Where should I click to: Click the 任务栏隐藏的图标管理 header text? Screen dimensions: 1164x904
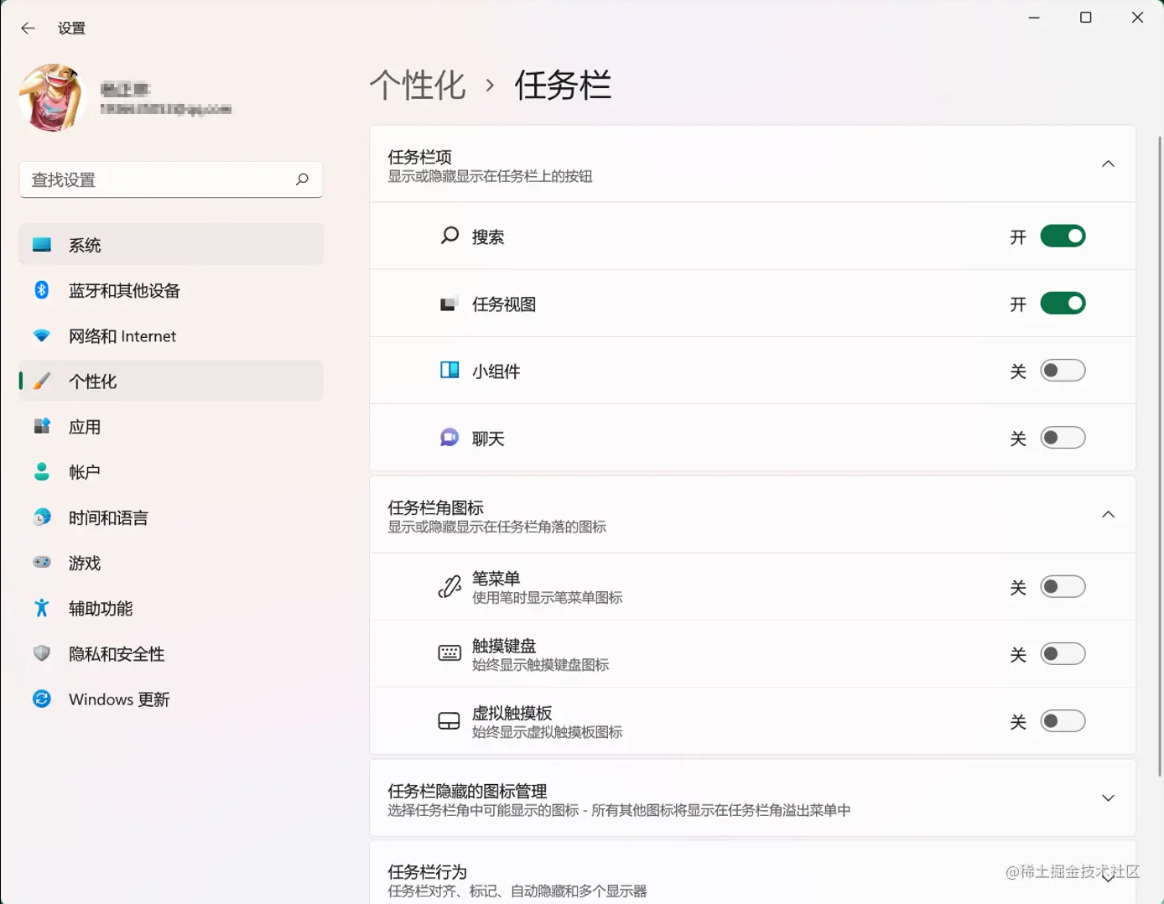coord(467,791)
